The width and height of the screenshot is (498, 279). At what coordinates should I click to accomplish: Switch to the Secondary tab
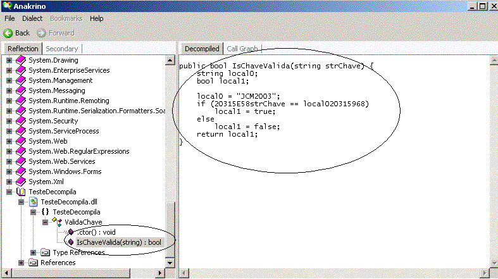pyautogui.click(x=62, y=49)
